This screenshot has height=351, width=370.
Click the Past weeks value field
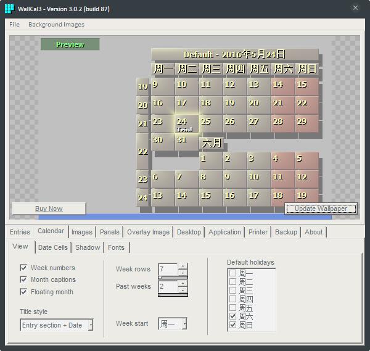[168, 287]
